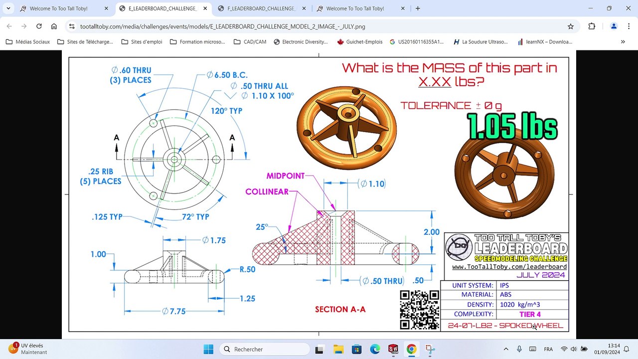Viewport: 638px width, 359px height.
Task: Expand the hidden bookmarks overflow chevron
Action: coord(623,42)
